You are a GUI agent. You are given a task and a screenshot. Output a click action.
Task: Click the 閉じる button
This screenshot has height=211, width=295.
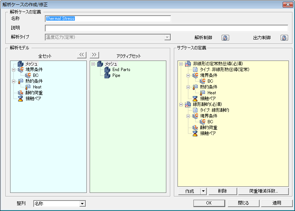243,203
